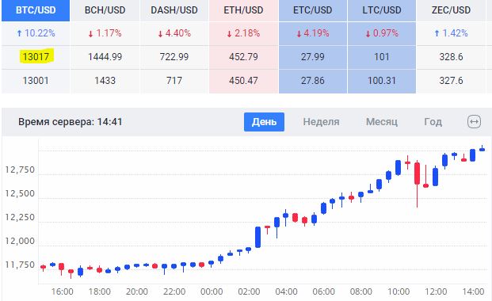Click the BCH price 1433

[x=105, y=81]
